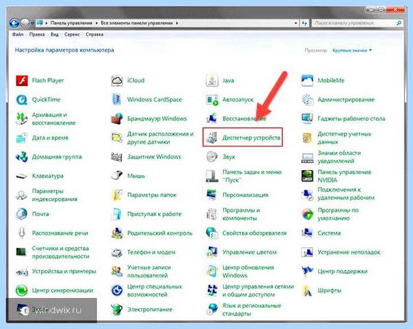Expand the address bar history dropdown arrow

tap(295, 23)
